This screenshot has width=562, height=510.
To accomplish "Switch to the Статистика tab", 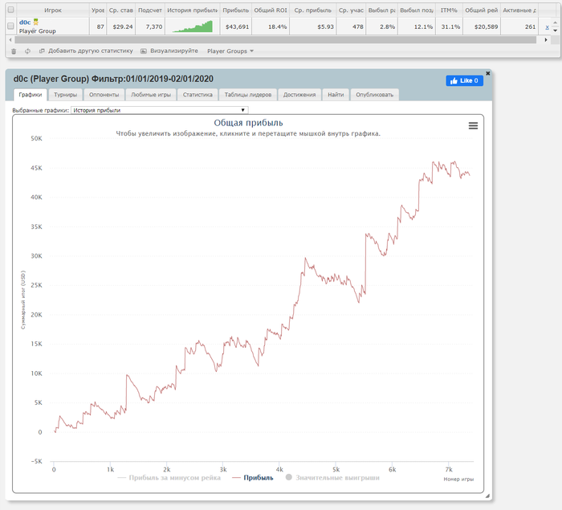I will pos(198,95).
